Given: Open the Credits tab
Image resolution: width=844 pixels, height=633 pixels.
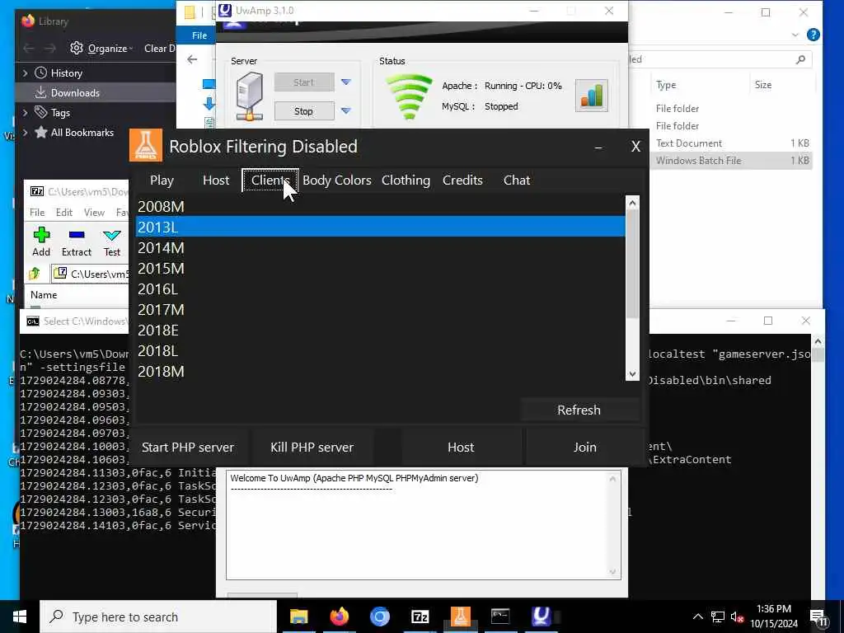Looking at the screenshot, I should tap(462, 181).
